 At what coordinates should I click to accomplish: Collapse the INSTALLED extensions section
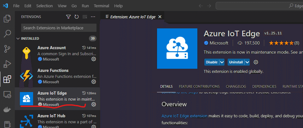[x=18, y=38]
